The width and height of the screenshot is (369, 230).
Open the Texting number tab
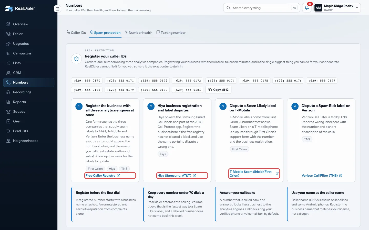pos(171,32)
